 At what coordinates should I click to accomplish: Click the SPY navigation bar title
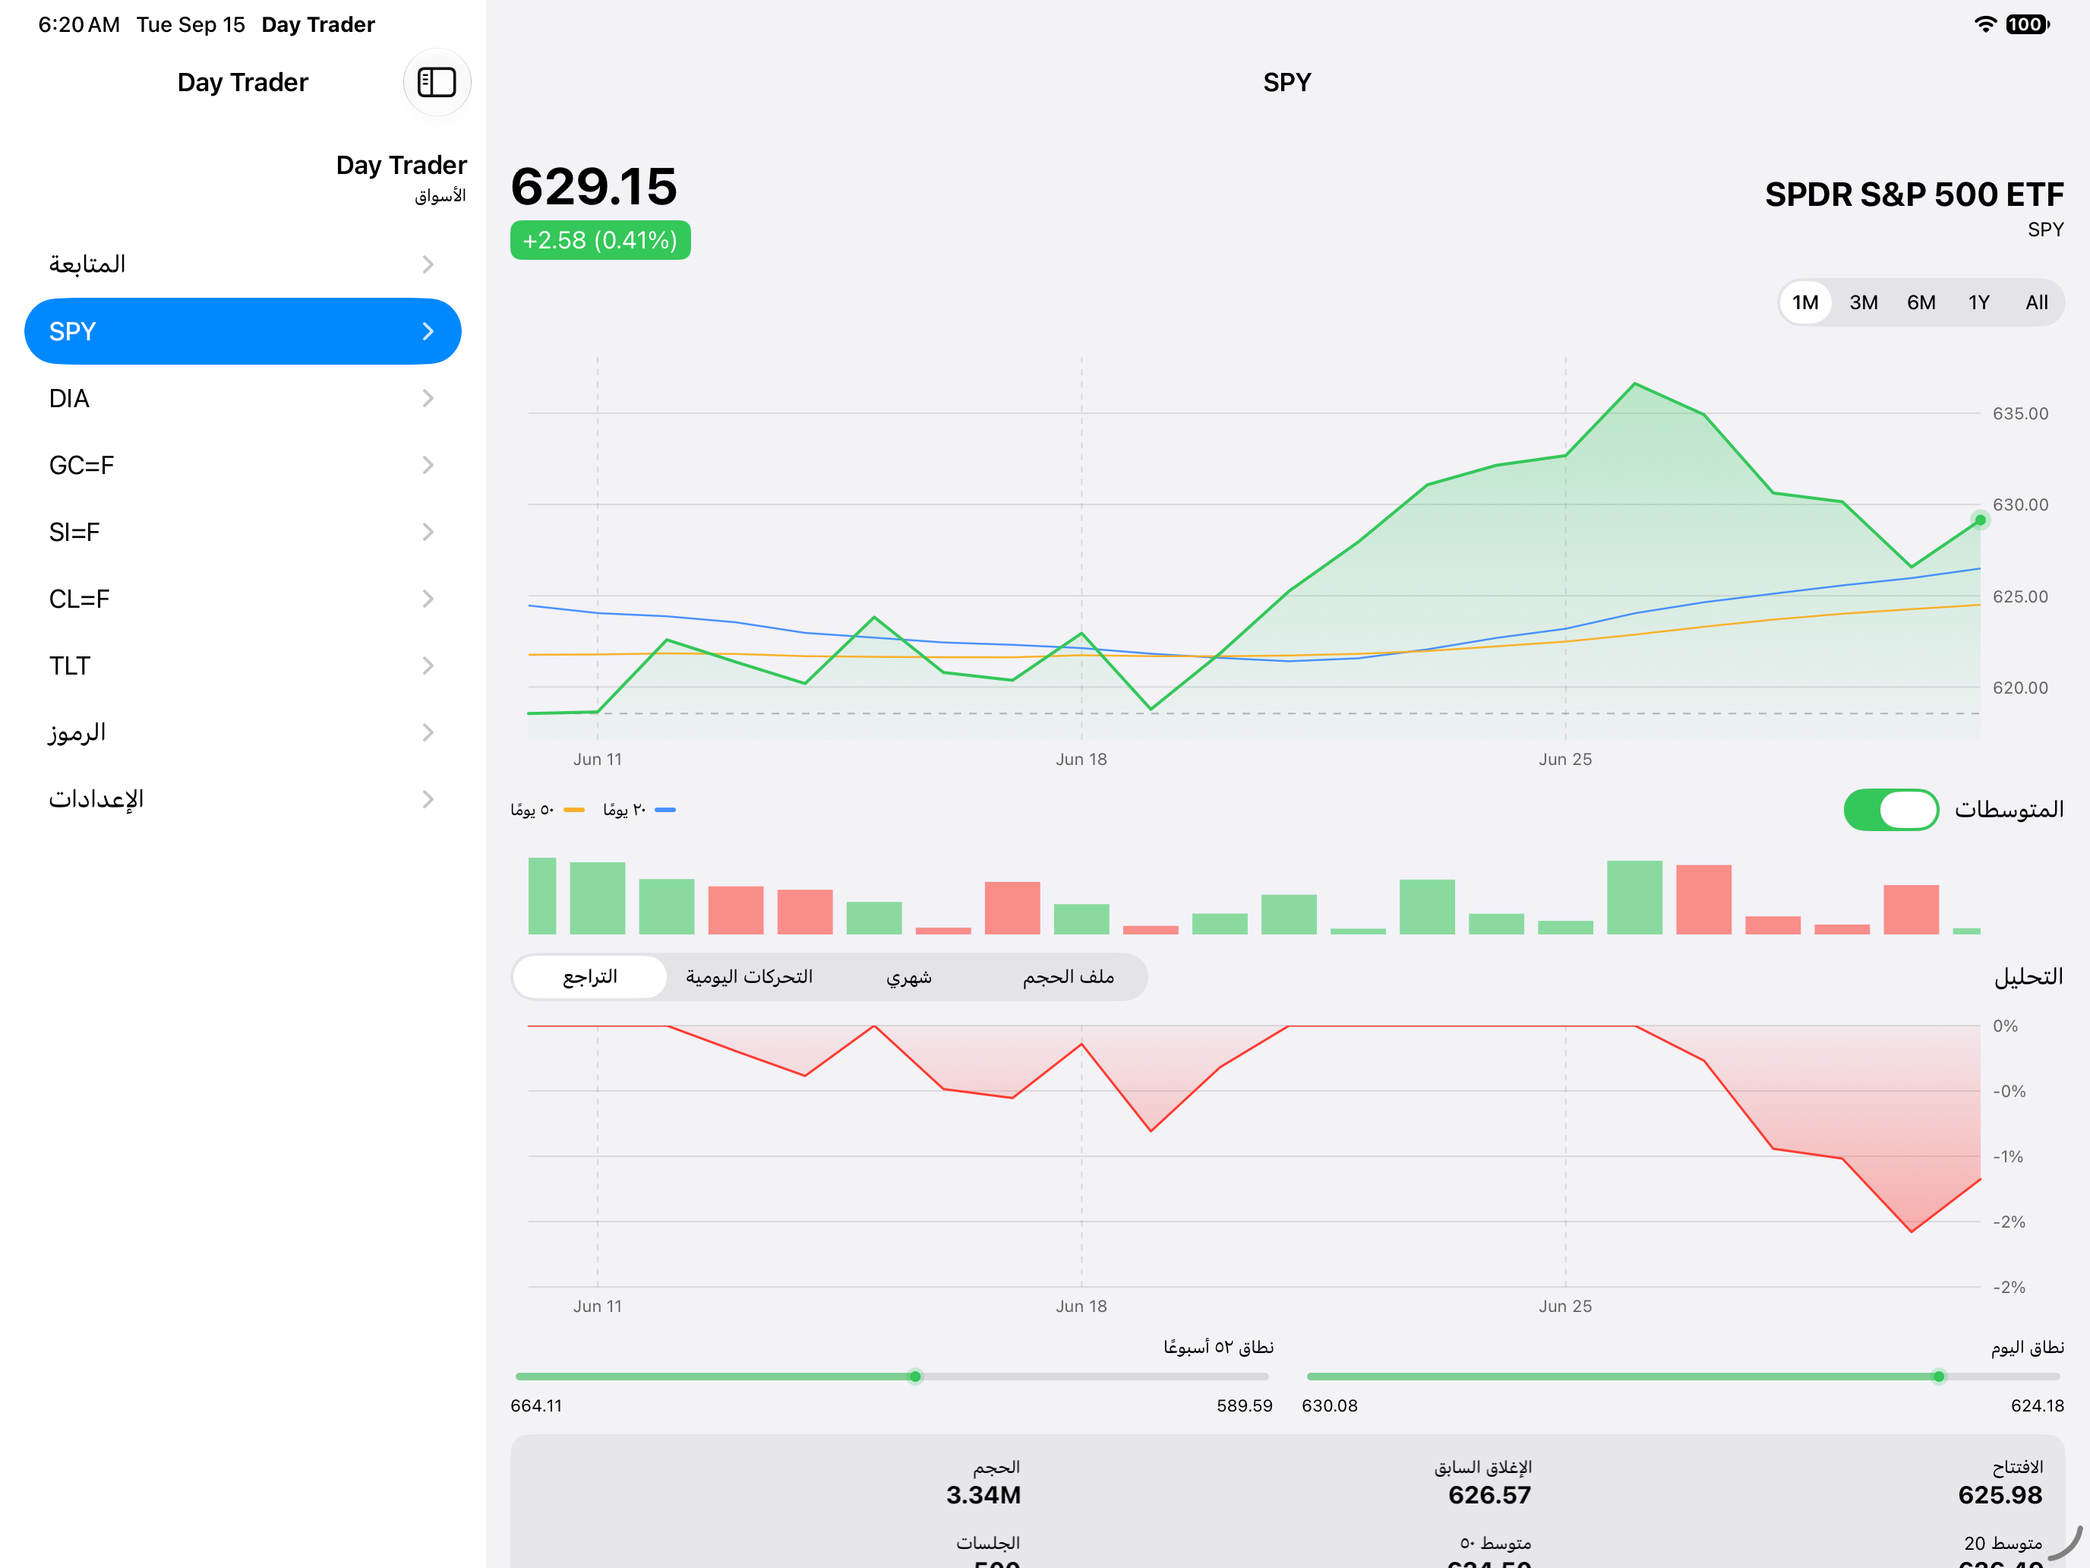[1287, 82]
